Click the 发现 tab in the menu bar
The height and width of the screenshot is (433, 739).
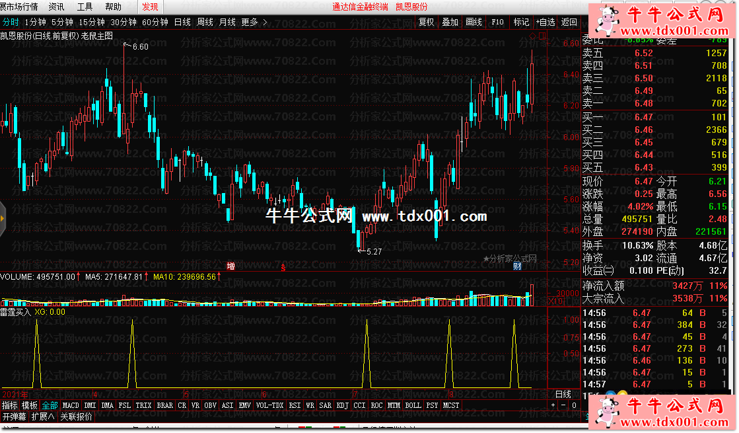pos(151,7)
